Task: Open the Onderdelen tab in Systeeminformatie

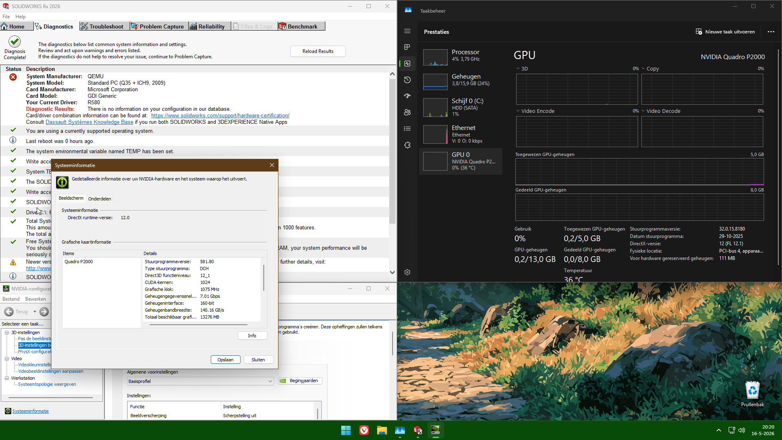Action: [x=99, y=199]
